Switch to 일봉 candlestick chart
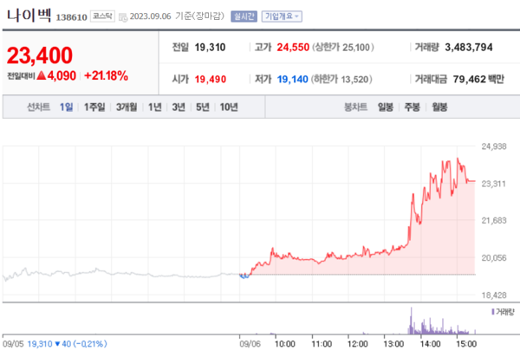 point(386,107)
